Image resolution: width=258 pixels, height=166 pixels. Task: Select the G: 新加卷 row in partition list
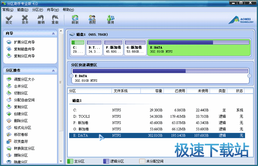pyautogui.click(x=157, y=129)
